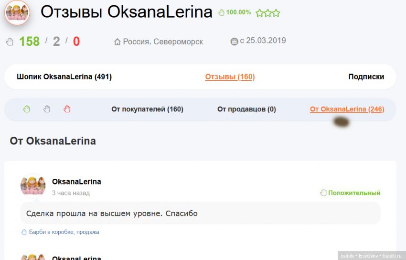Click the red negative reviews filter icon

coord(67,109)
